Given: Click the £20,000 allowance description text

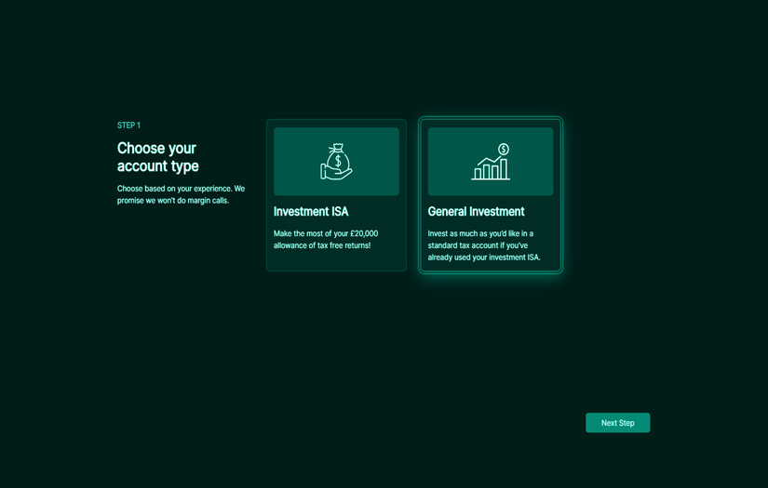Looking at the screenshot, I should [x=326, y=240].
